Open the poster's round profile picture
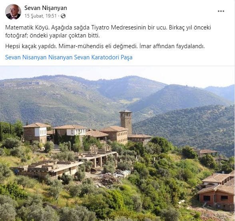The width and height of the screenshot is (235, 221). coord(13,12)
